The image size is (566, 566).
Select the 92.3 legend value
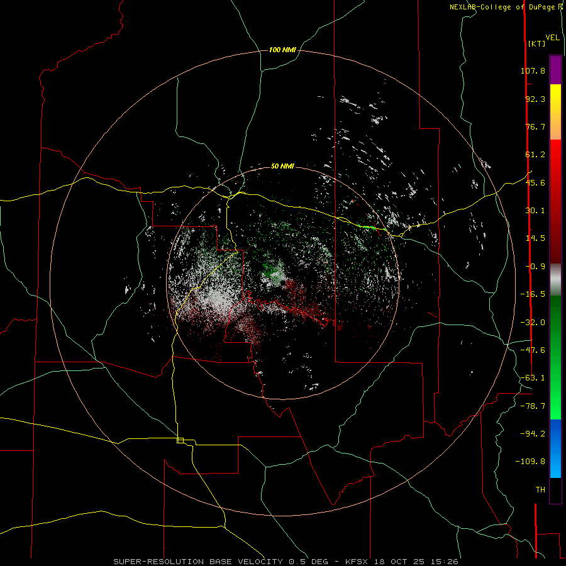pos(535,99)
